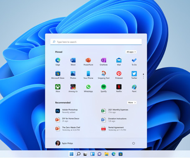This screenshot has width=190, height=158.
Task: Open Search from the taskbar
Action: (79, 154)
